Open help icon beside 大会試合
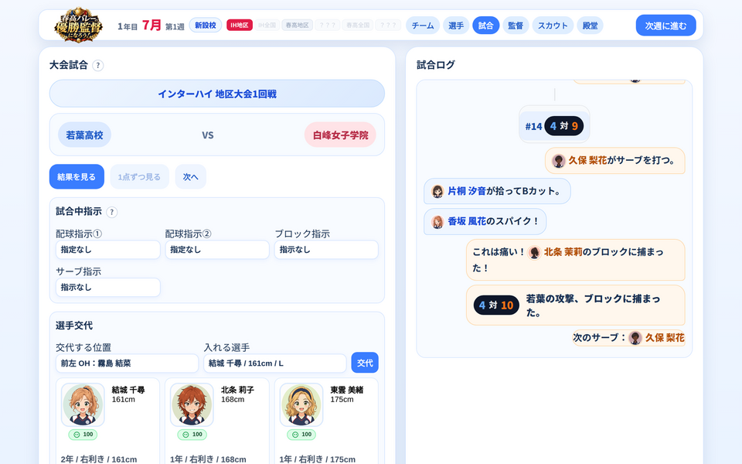This screenshot has width=742, height=464. pos(98,65)
